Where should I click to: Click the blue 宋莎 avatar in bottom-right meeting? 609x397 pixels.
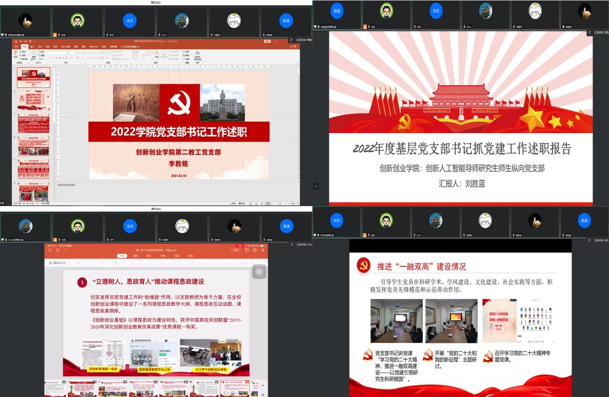[x=337, y=220]
